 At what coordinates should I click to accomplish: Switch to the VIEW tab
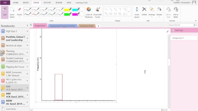pyautogui.click(x=69, y=3)
